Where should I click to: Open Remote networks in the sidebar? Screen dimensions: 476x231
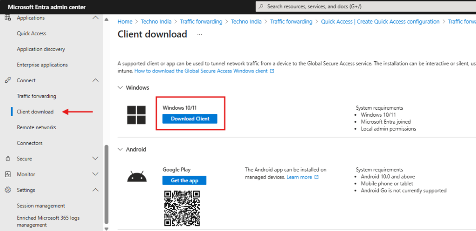pyautogui.click(x=36, y=127)
